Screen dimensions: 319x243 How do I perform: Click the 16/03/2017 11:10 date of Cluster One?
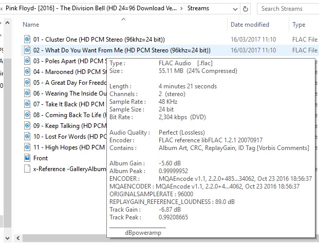[x=253, y=39]
